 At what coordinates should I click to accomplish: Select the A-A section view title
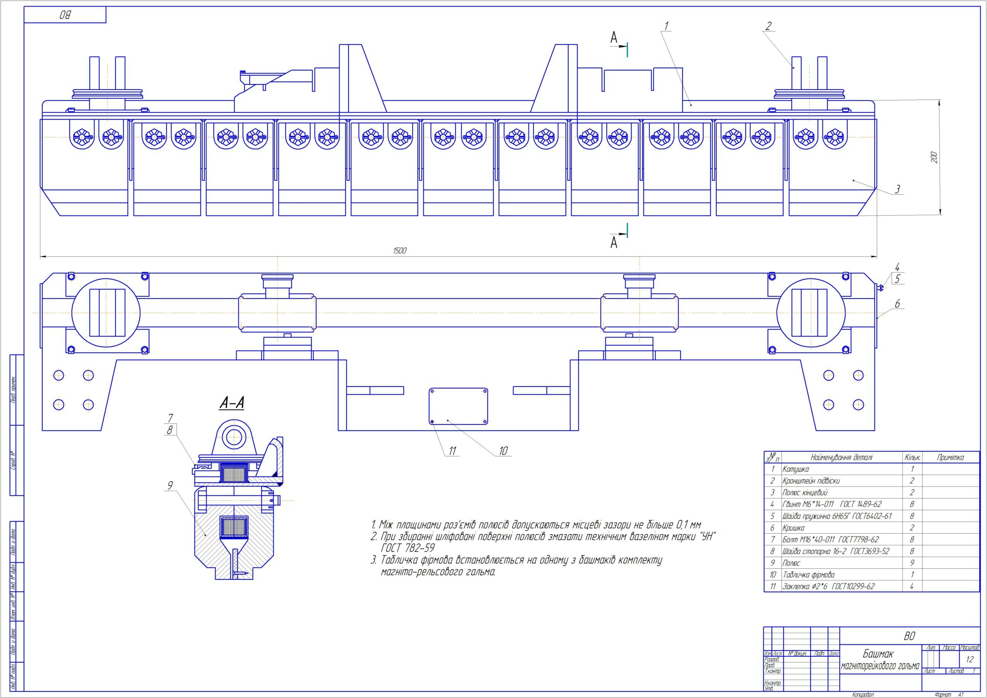click(x=232, y=403)
